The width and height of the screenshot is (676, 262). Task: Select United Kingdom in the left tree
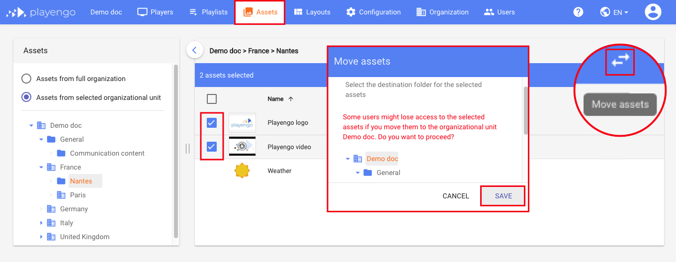(x=85, y=237)
